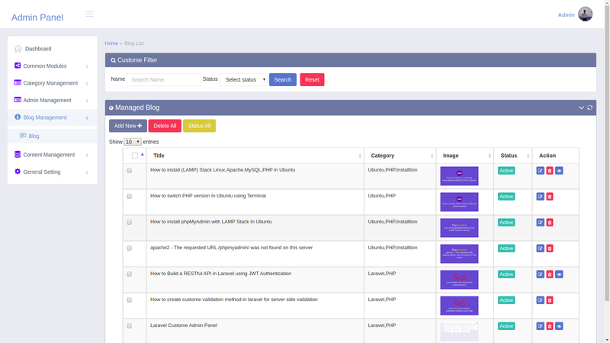This screenshot has height=343, width=610.
Task: Toggle Active status of LAMP Stack blog
Action: click(x=506, y=171)
